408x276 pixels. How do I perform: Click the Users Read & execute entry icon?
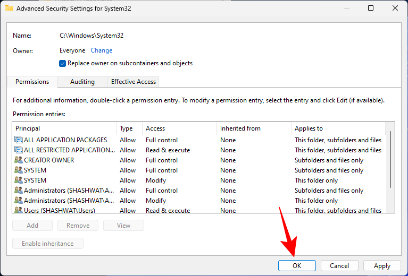click(x=19, y=210)
